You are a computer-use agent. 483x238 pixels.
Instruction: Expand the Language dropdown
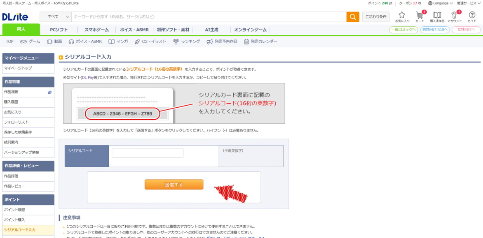pyautogui.click(x=440, y=4)
